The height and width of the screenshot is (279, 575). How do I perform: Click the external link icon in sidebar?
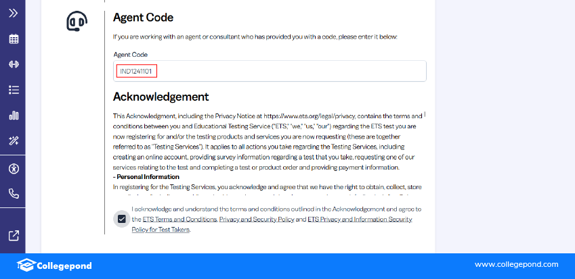[13, 236]
